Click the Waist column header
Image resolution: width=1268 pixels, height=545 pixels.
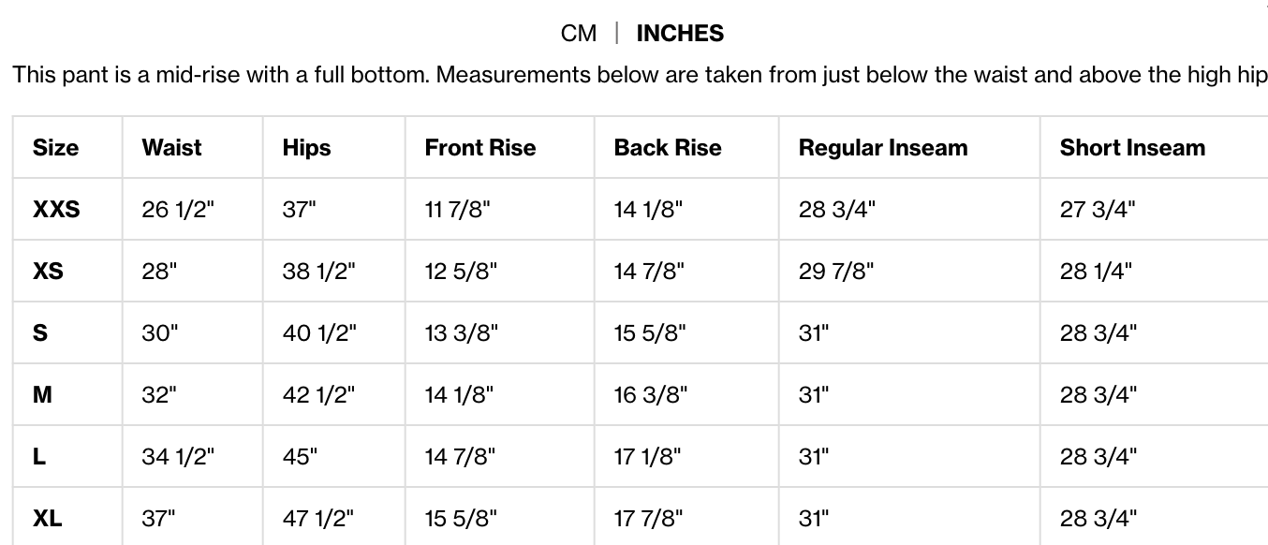[171, 148]
